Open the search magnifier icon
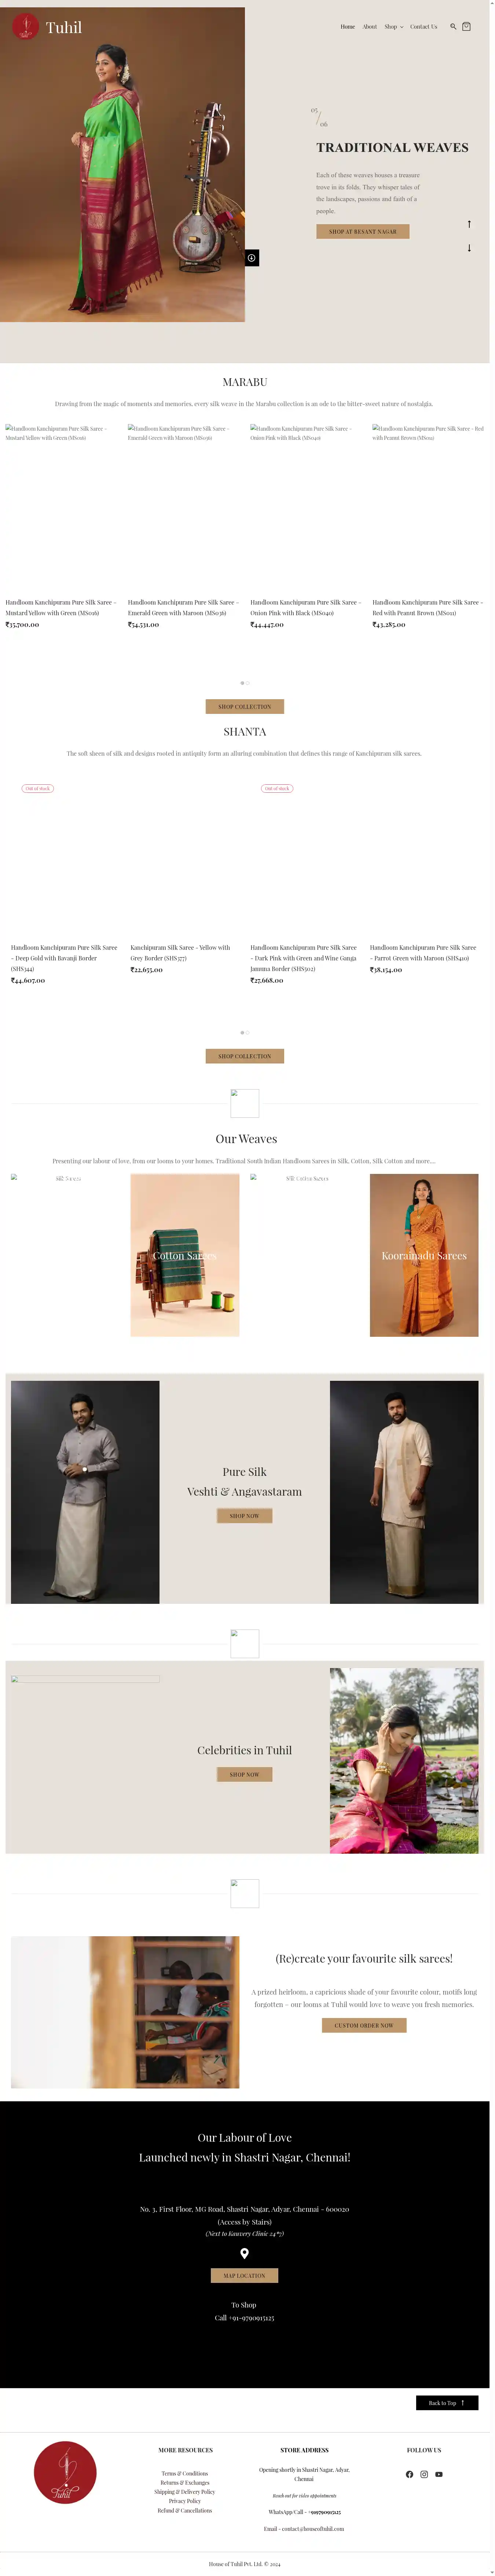The height and width of the screenshot is (2576, 495). coord(453,27)
